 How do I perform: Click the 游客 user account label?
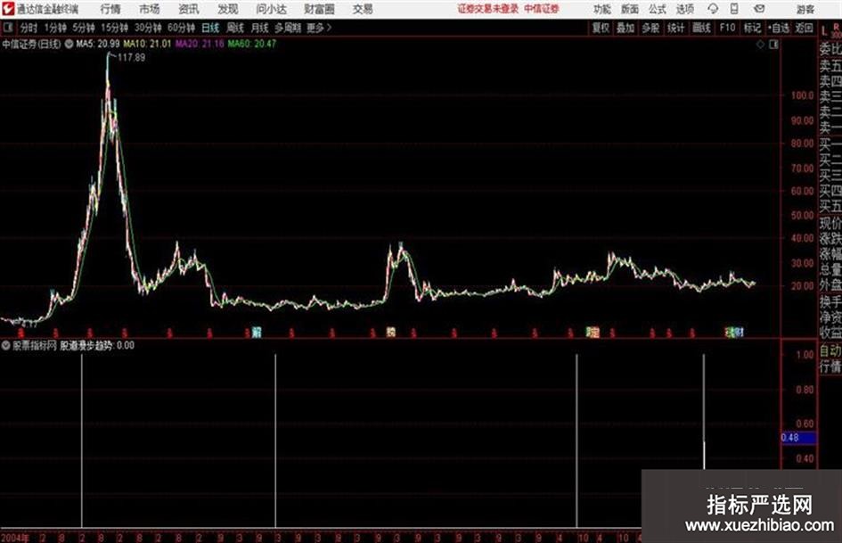tap(805, 9)
